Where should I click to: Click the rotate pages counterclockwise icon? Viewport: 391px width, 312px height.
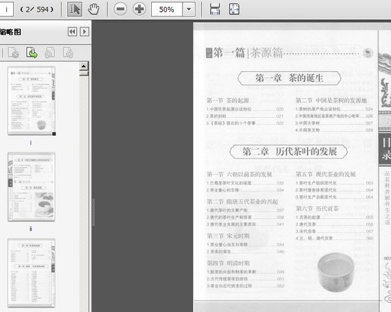click(x=50, y=53)
